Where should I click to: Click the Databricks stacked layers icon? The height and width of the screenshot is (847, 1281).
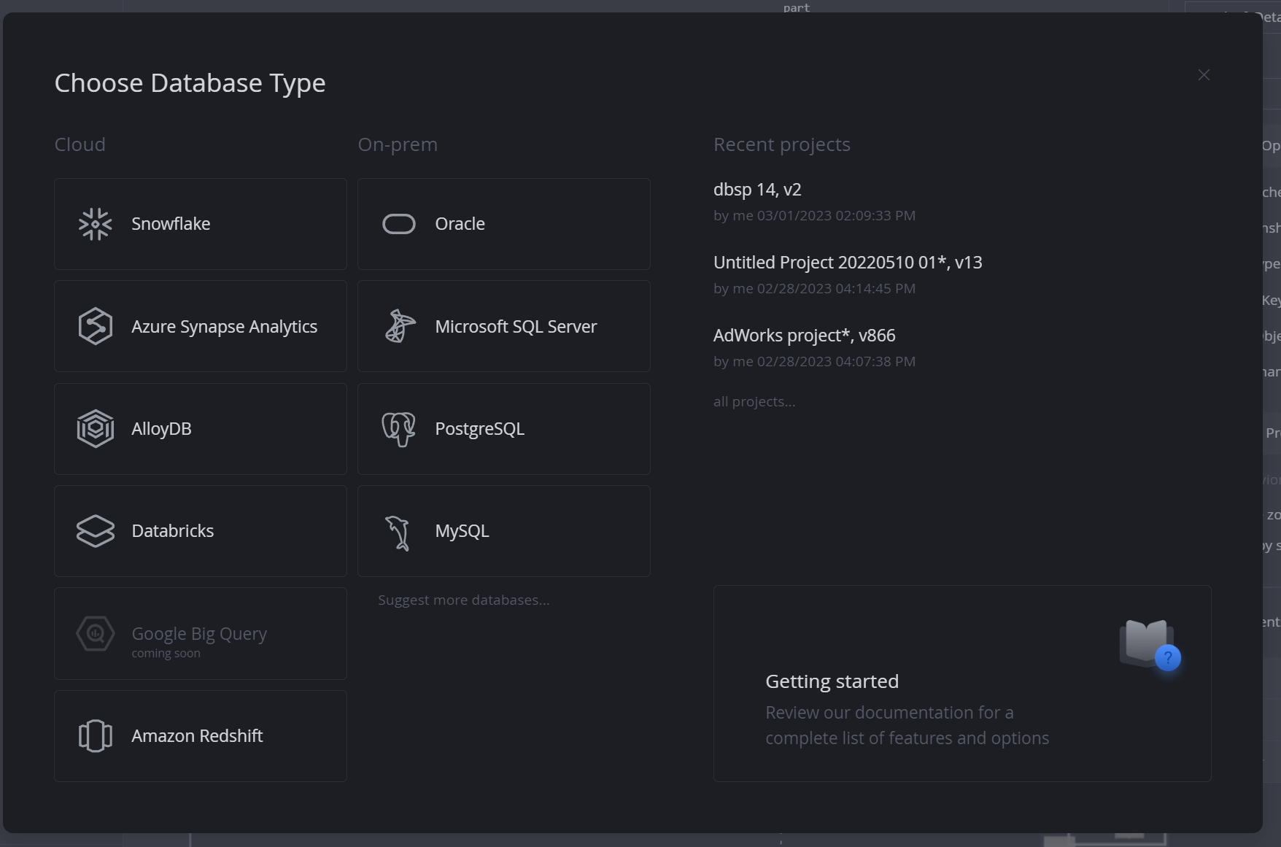coord(95,531)
